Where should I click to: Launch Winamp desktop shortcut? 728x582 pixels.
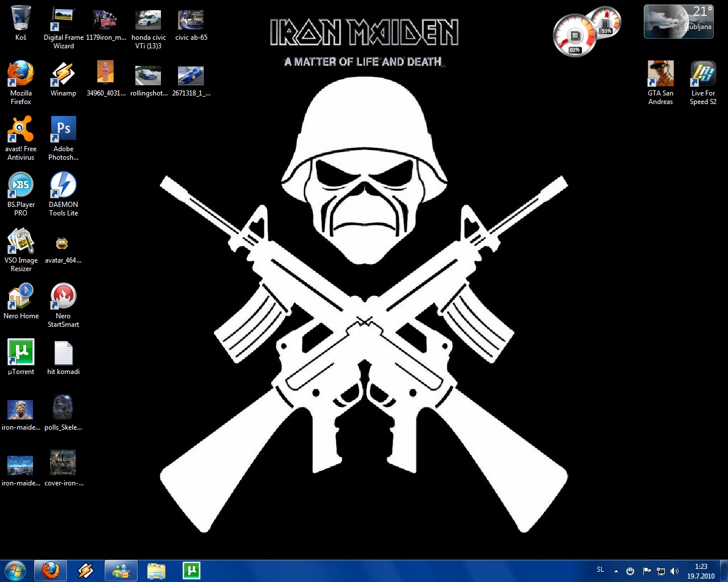63,79
